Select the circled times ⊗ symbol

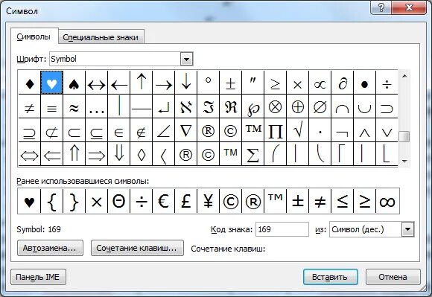pos(276,106)
